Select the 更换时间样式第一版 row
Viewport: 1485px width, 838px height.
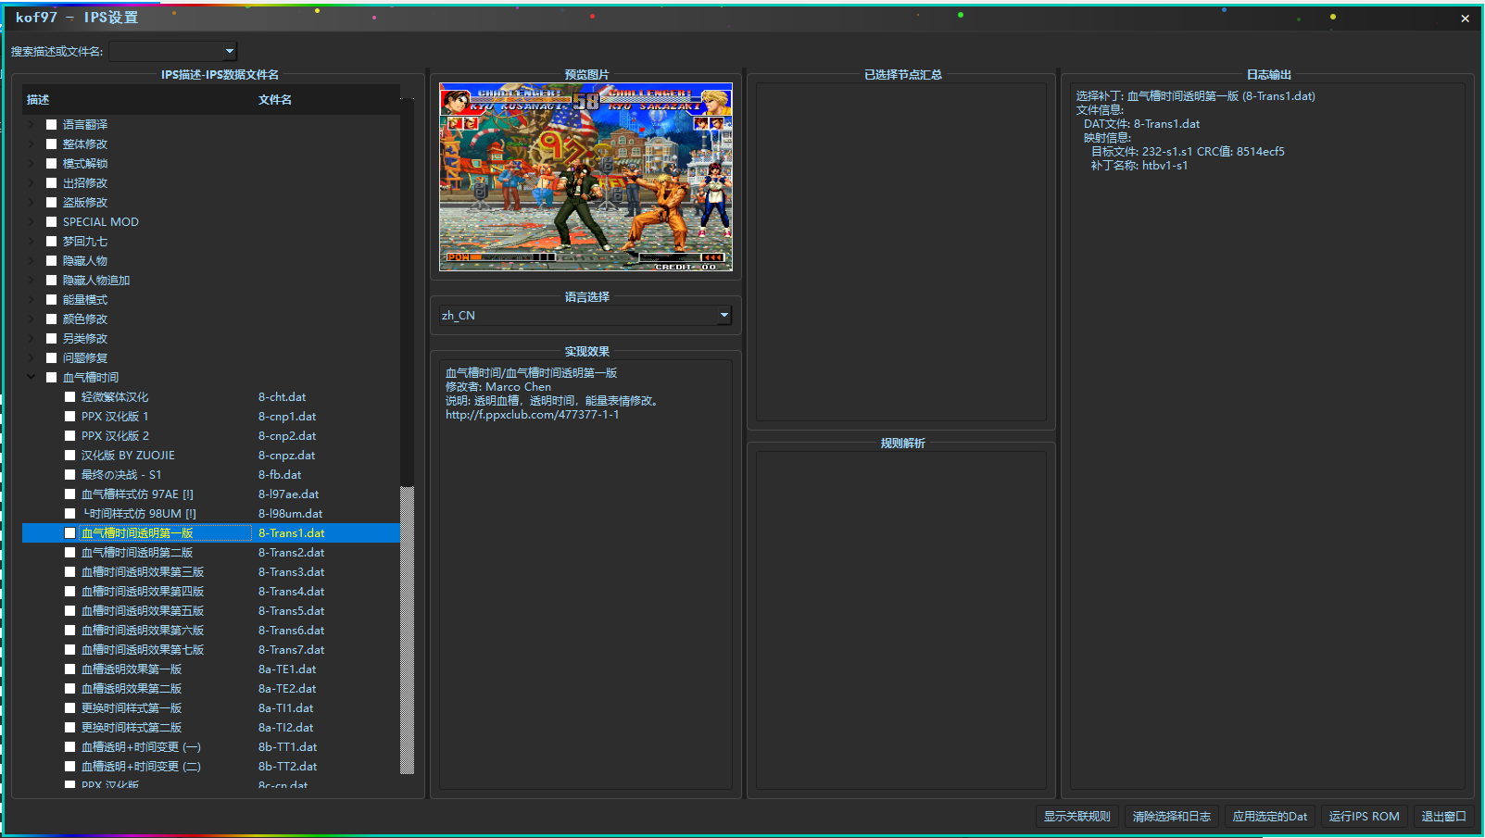[211, 707]
